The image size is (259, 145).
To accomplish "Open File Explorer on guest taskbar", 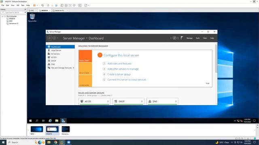I will pyautogui.click(x=57, y=121).
